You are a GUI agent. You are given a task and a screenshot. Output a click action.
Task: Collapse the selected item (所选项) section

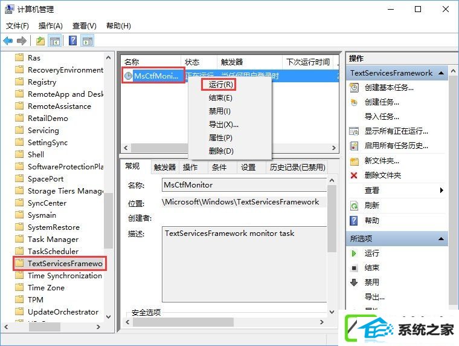441,239
